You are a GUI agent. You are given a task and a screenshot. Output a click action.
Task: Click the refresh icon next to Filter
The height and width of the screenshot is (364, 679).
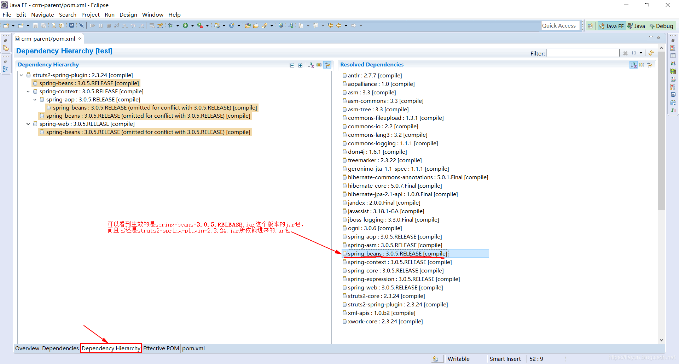click(651, 53)
